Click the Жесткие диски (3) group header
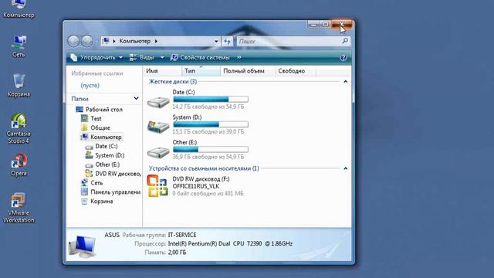The width and height of the screenshot is (494, 278). point(173,82)
